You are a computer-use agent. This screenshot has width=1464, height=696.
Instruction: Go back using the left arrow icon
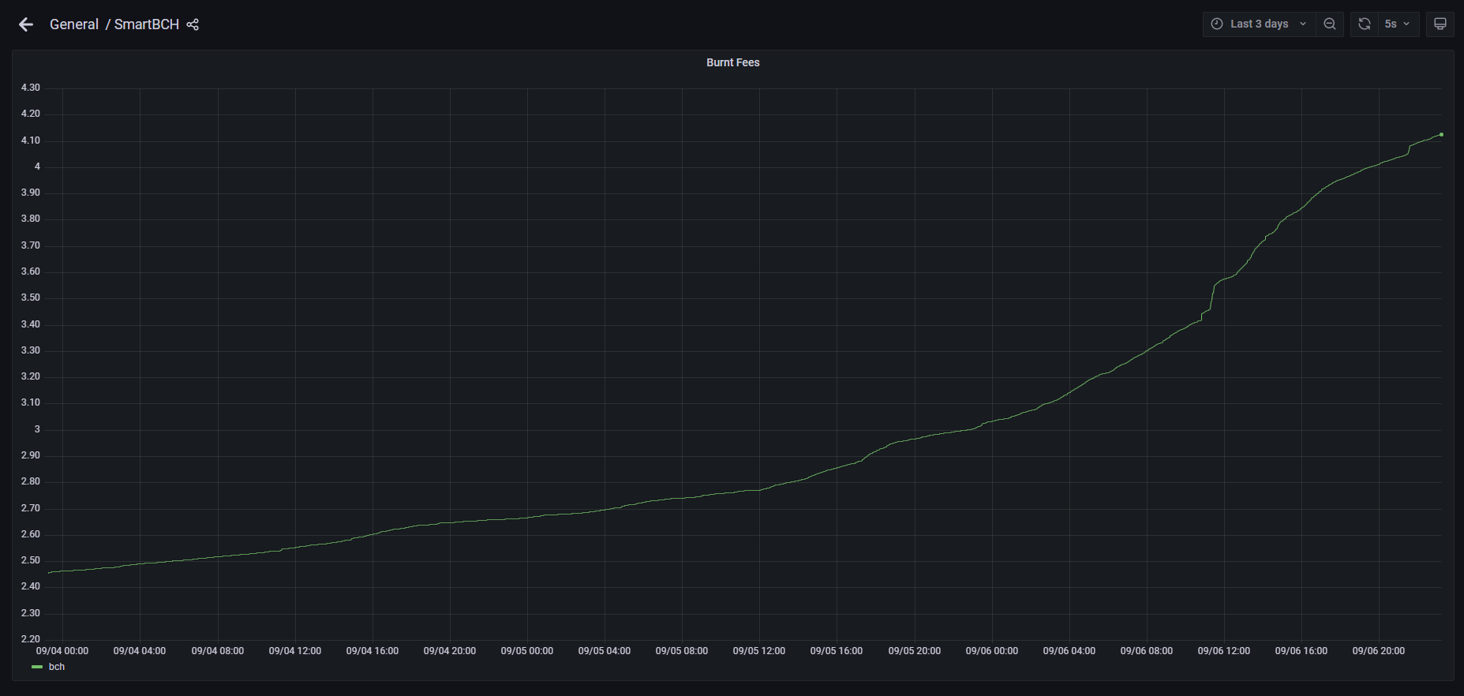click(x=26, y=24)
